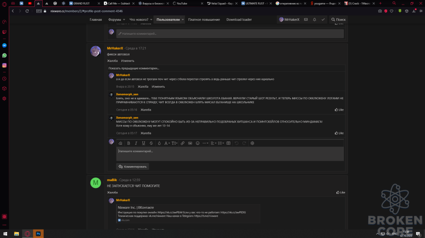The height and width of the screenshot is (238, 425).
Task: Click the insert table icon
Action: pos(228,143)
